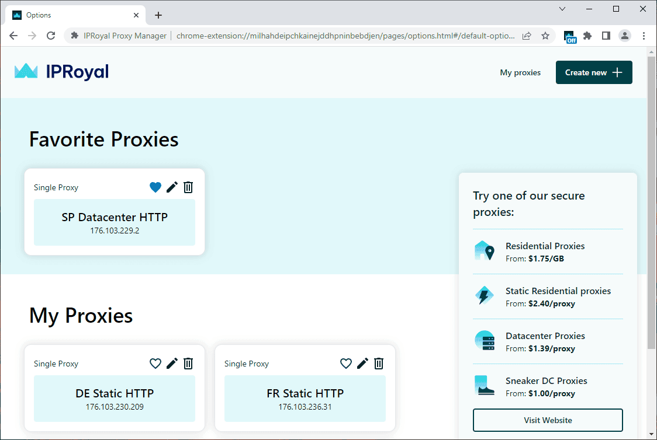Click price text $1.39/proxy
Viewport: 657px width, 440px height.
tap(551, 348)
